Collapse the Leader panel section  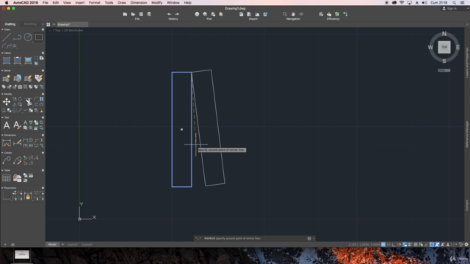click(x=2, y=153)
